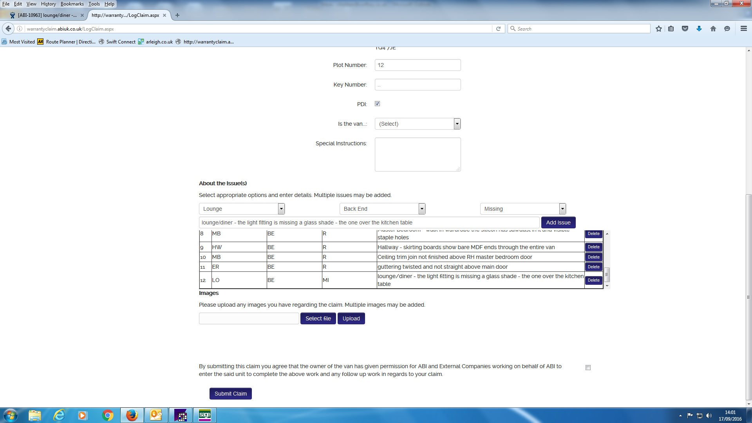752x423 pixels.
Task: Tick the claim permission agreement checkbox
Action: coord(588,367)
